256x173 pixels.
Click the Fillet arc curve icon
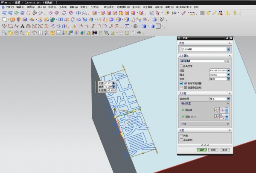[99, 26]
